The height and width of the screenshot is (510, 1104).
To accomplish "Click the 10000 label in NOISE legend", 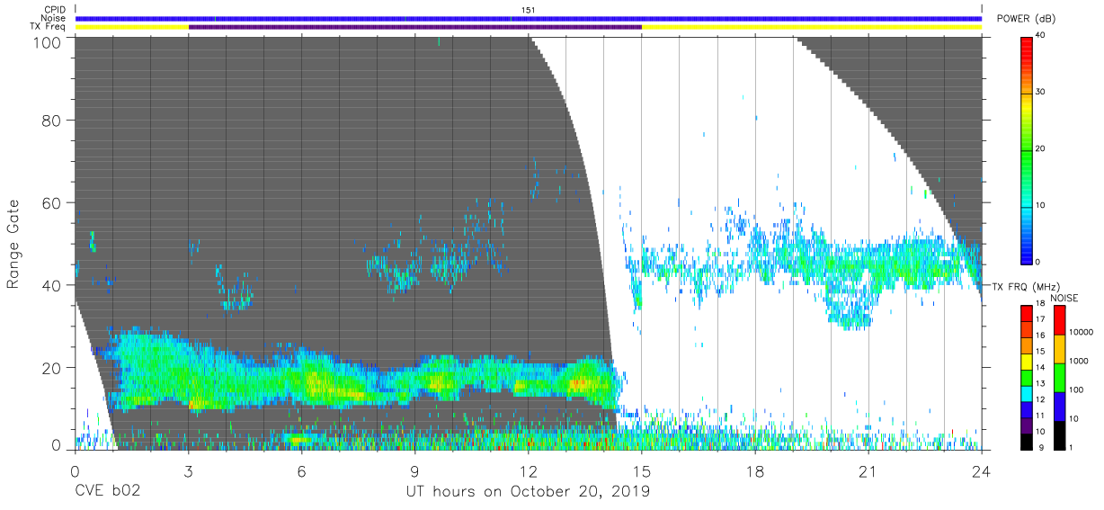I will pyautogui.click(x=1082, y=332).
